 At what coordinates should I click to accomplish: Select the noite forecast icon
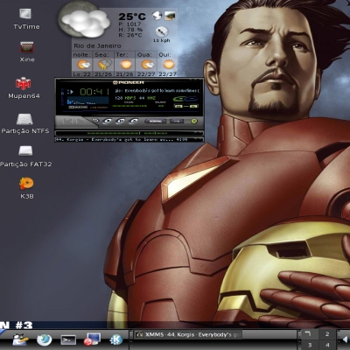point(83,65)
